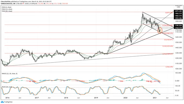Click the 0.236 Fibonacci level label

point(167,25)
